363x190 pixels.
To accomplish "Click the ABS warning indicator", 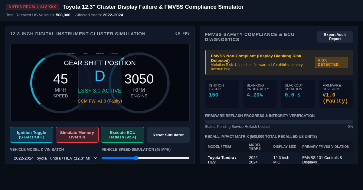I will (x=86, y=53).
